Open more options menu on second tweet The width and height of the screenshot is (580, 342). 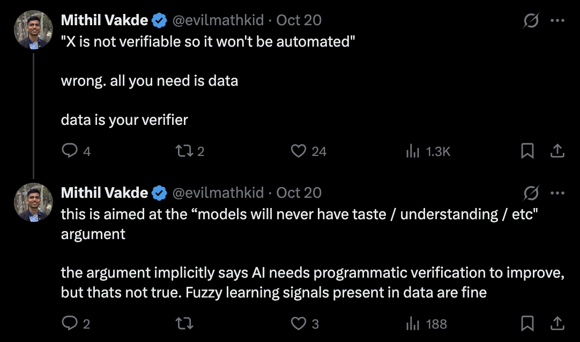click(557, 193)
